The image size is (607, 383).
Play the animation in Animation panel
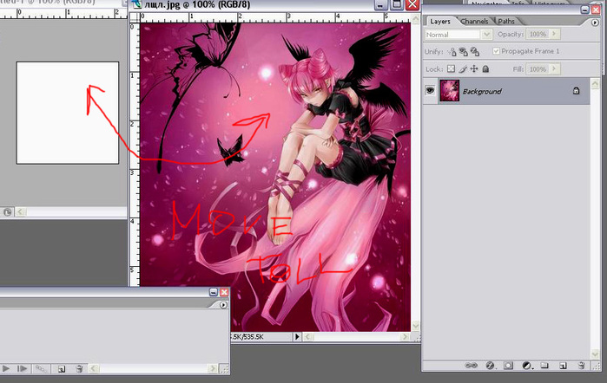tap(6, 368)
